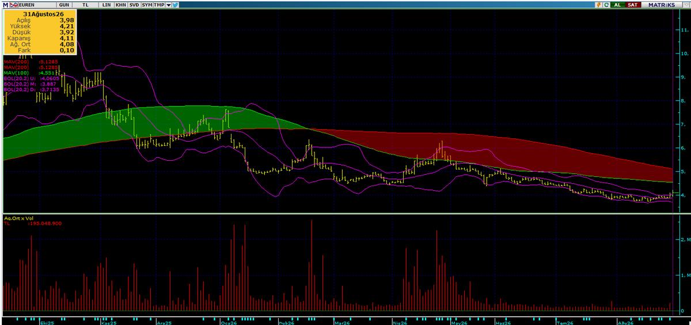Image resolution: width=691 pixels, height=325 pixels.
Task: Click the Ara25 date axis label
Action: pos(164,323)
